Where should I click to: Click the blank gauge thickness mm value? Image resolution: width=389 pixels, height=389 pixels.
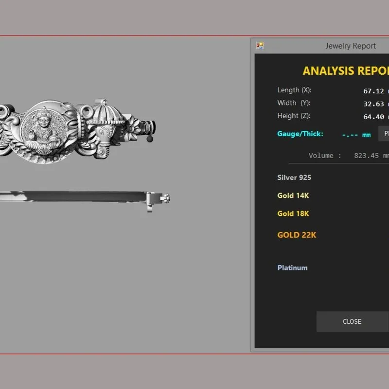[x=356, y=135]
